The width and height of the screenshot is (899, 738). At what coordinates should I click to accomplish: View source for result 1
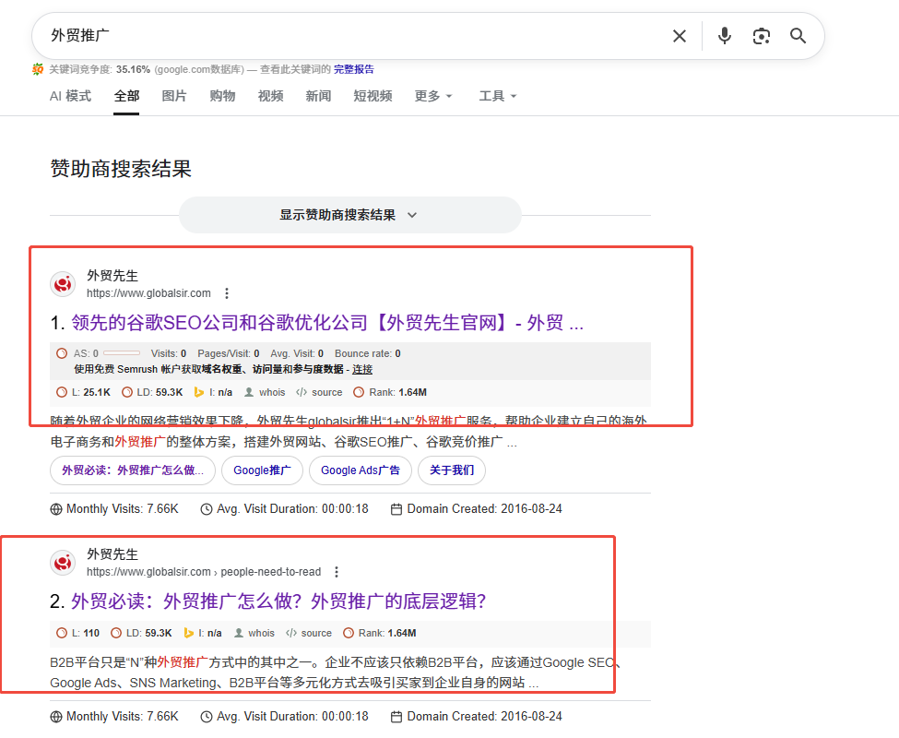click(319, 392)
